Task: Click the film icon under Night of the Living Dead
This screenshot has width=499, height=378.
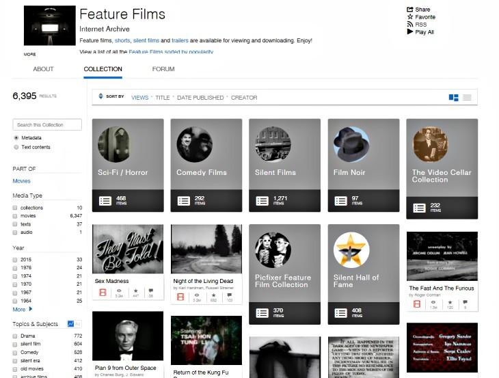Action: (x=180, y=297)
